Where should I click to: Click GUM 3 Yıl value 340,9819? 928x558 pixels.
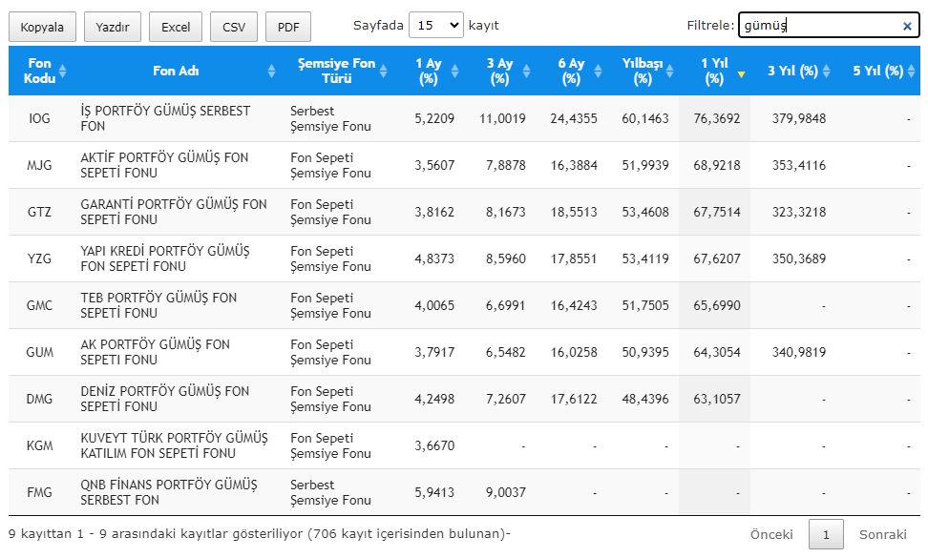pyautogui.click(x=798, y=352)
